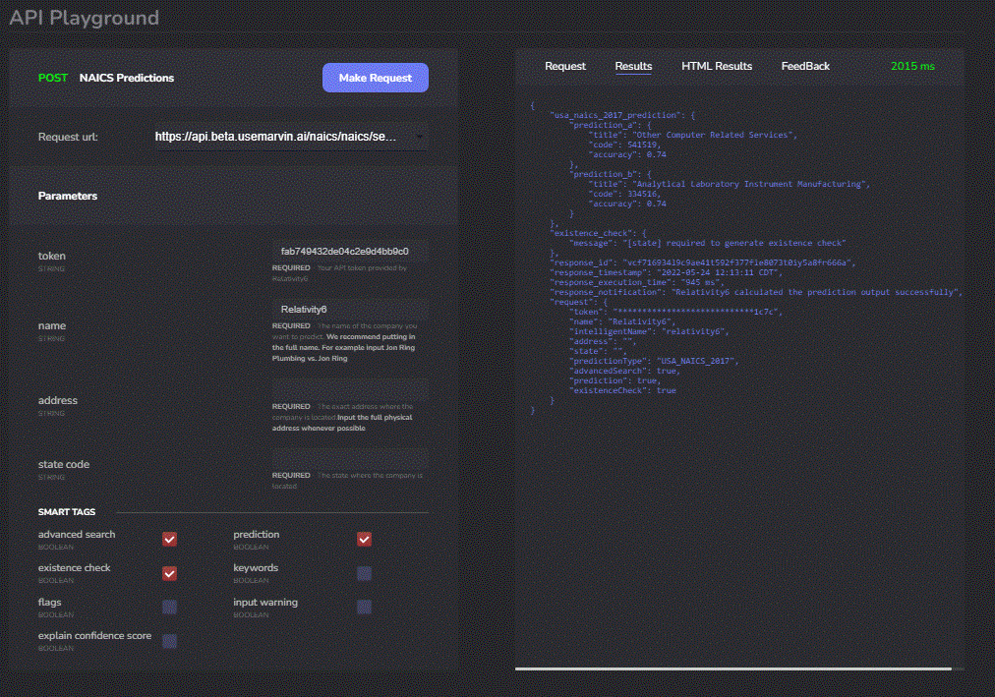Click the code 334516 line

pyautogui.click(x=625, y=194)
